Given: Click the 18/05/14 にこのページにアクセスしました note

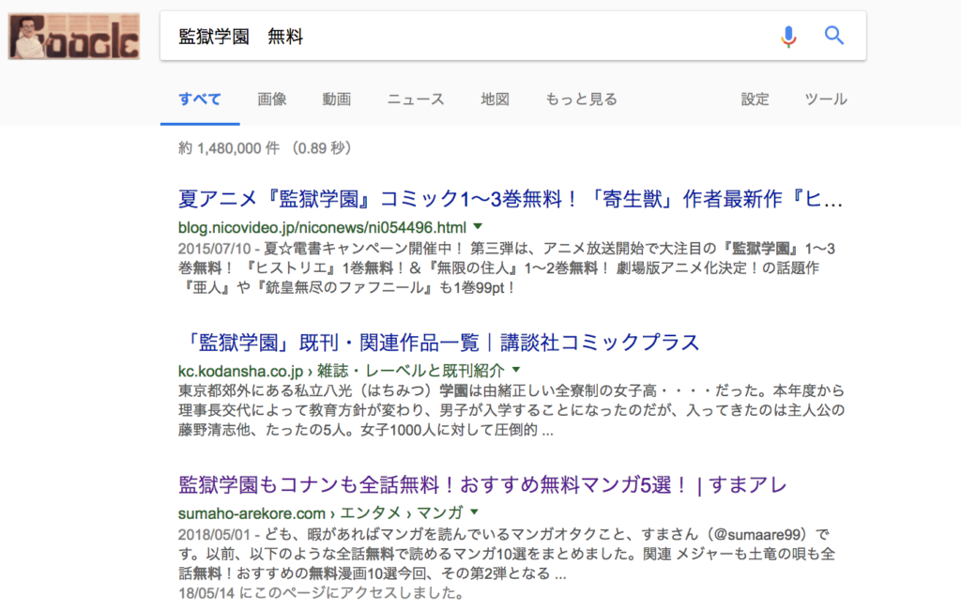Looking at the screenshot, I should tap(321, 592).
